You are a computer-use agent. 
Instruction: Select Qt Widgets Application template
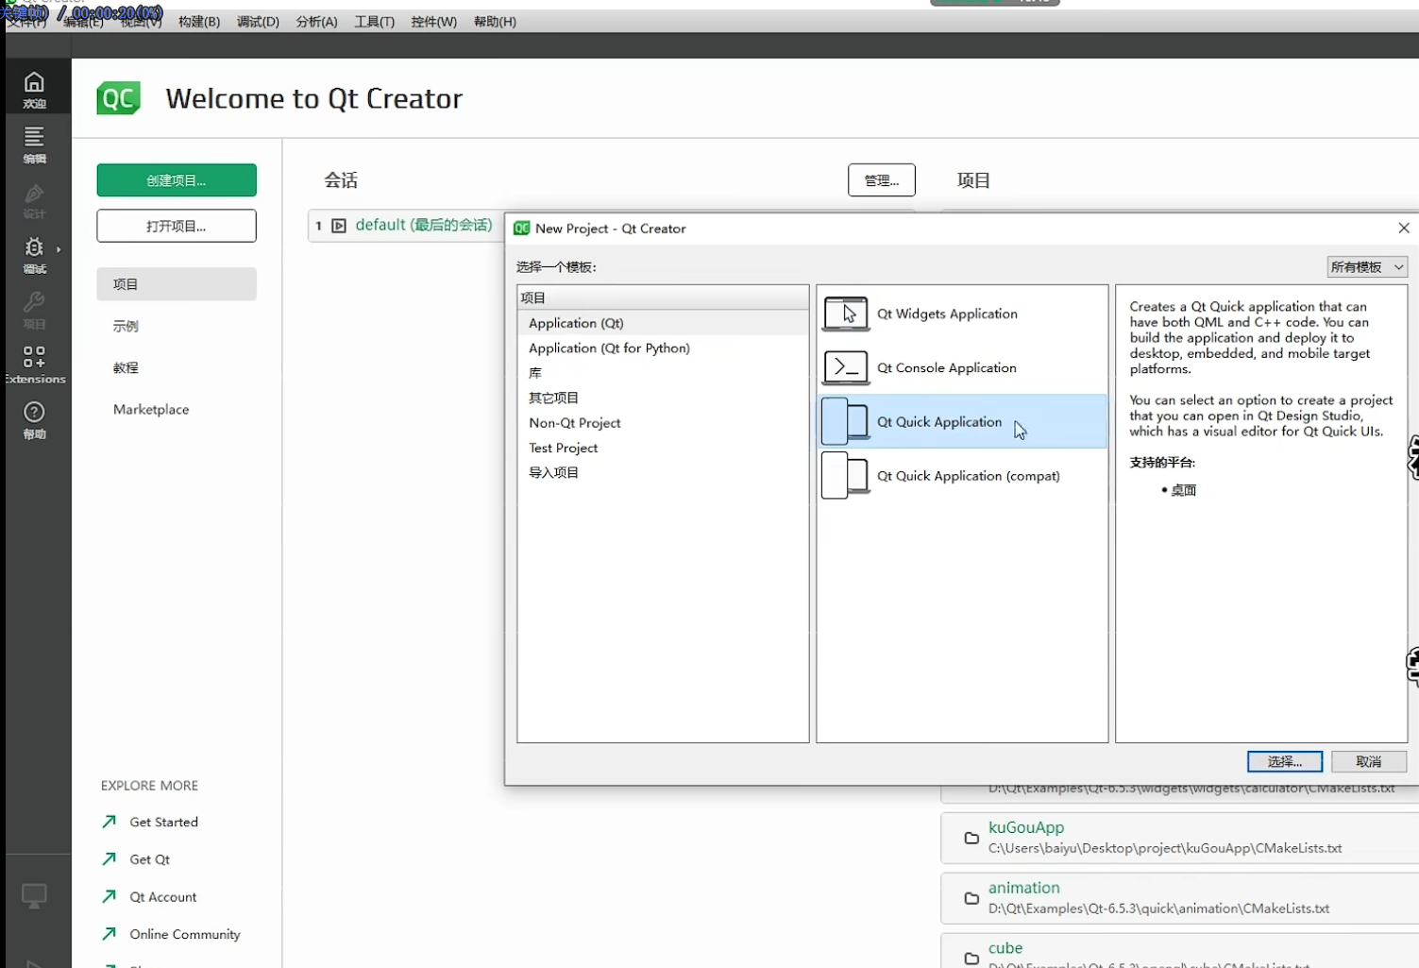[947, 314]
